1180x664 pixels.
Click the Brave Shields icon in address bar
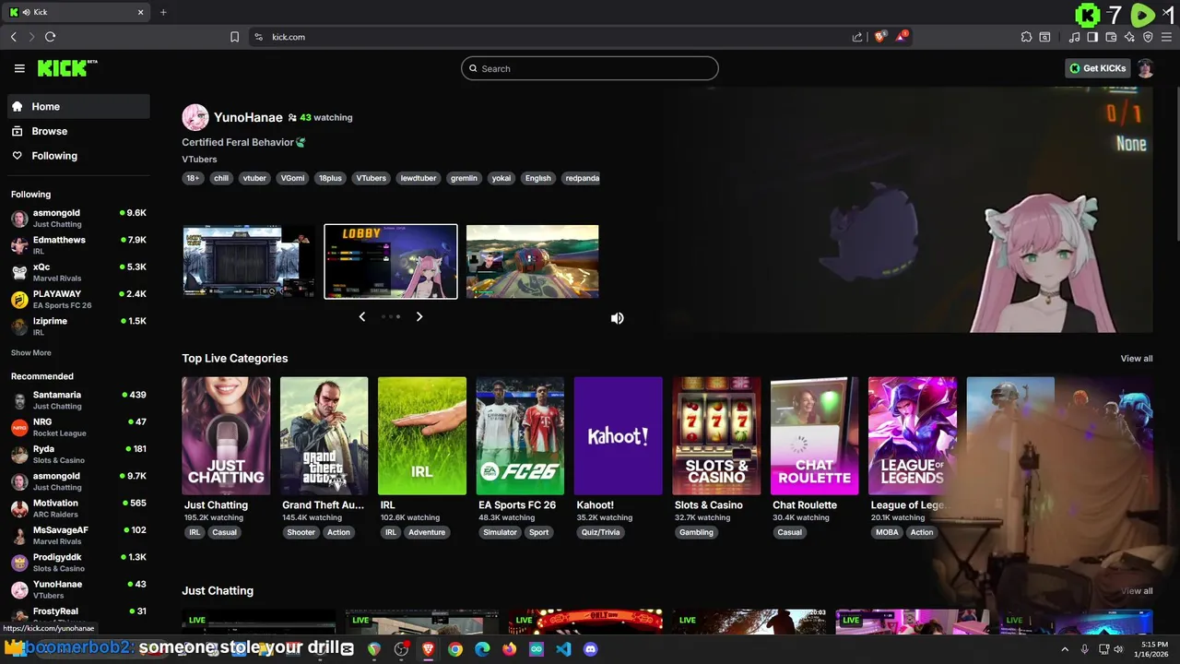click(880, 37)
